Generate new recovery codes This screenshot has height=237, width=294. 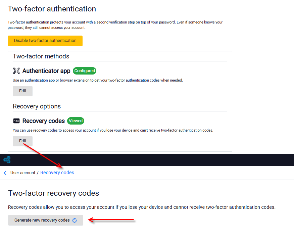(x=46, y=220)
